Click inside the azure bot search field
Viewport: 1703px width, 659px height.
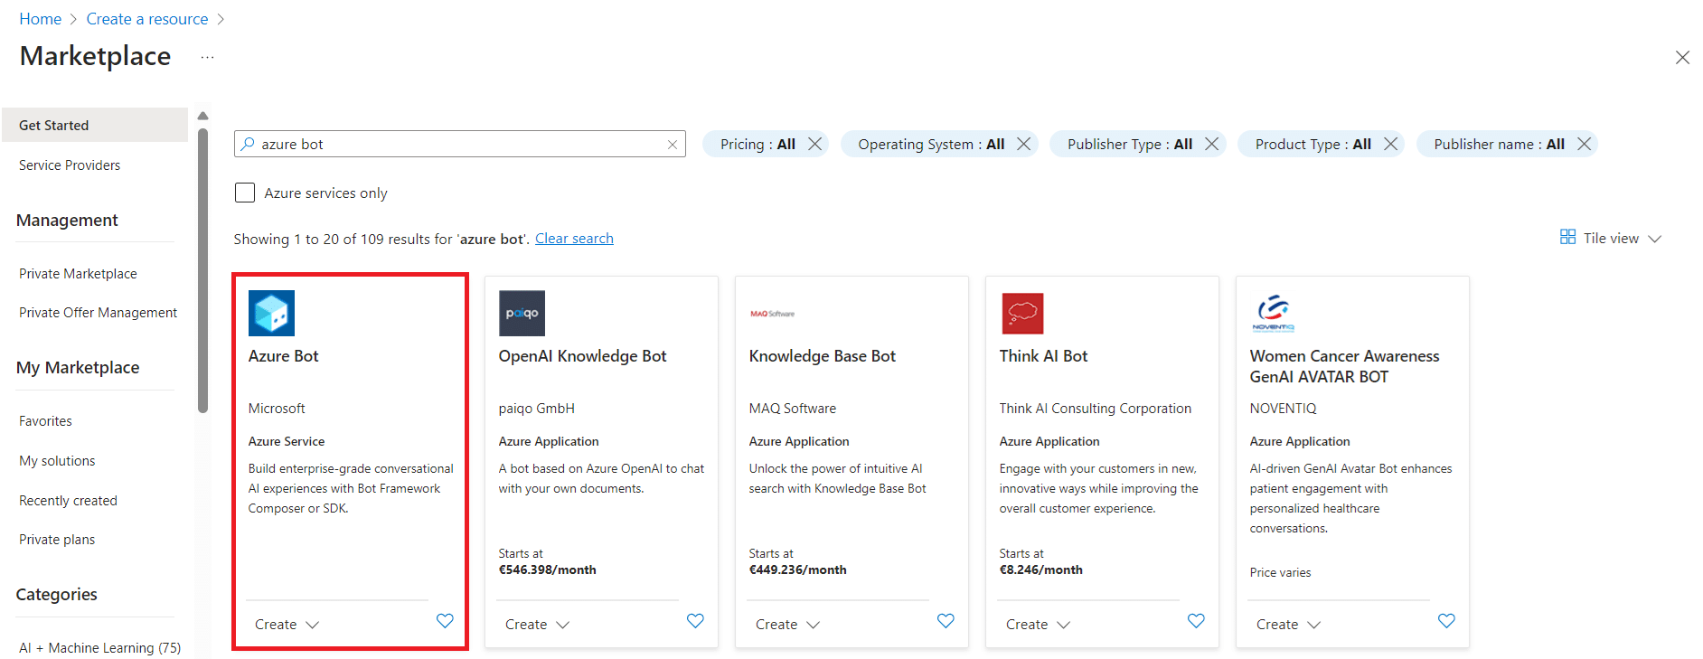(459, 144)
